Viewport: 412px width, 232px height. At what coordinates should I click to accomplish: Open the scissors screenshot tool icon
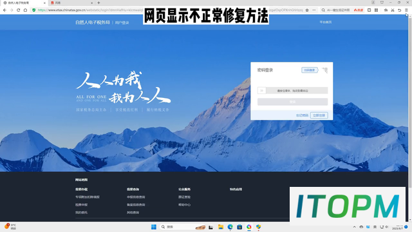pyautogui.click(x=393, y=10)
